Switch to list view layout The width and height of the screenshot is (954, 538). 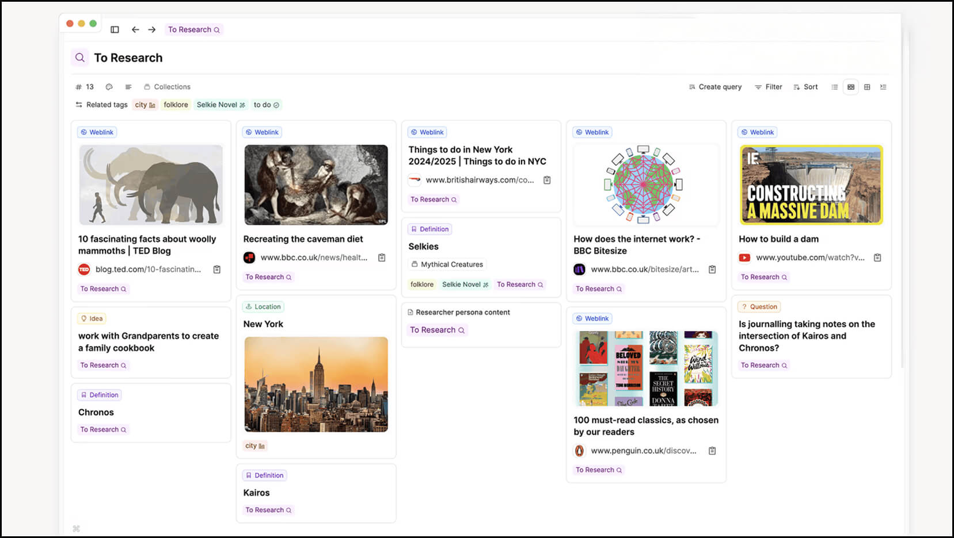pos(834,87)
